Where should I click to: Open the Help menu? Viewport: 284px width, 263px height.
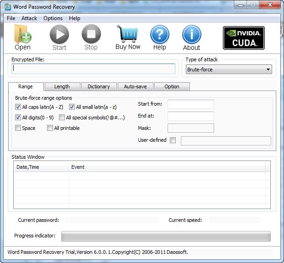[x=74, y=18]
